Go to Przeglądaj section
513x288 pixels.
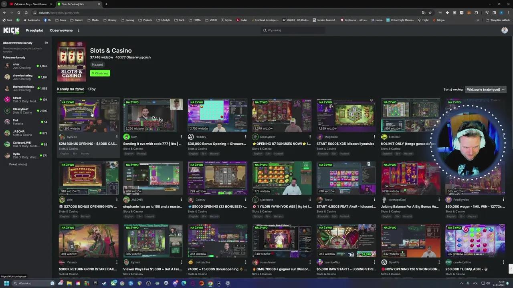(x=34, y=30)
